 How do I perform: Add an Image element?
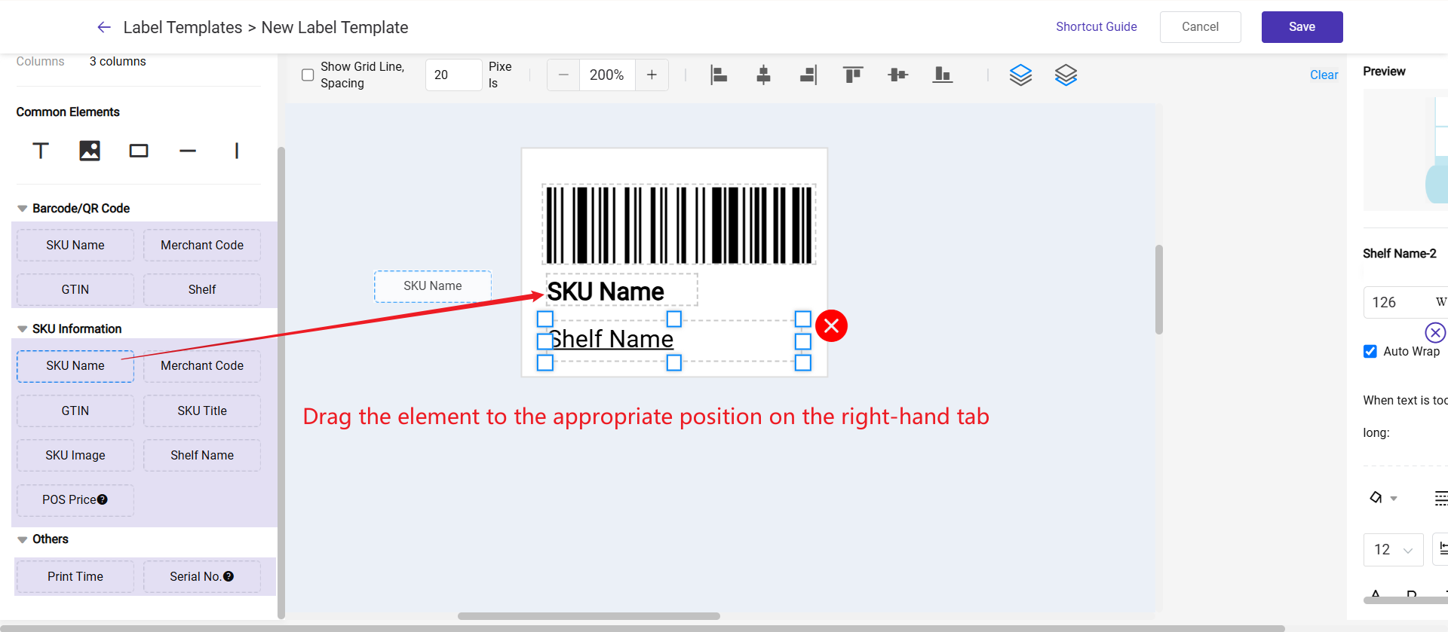(90, 151)
